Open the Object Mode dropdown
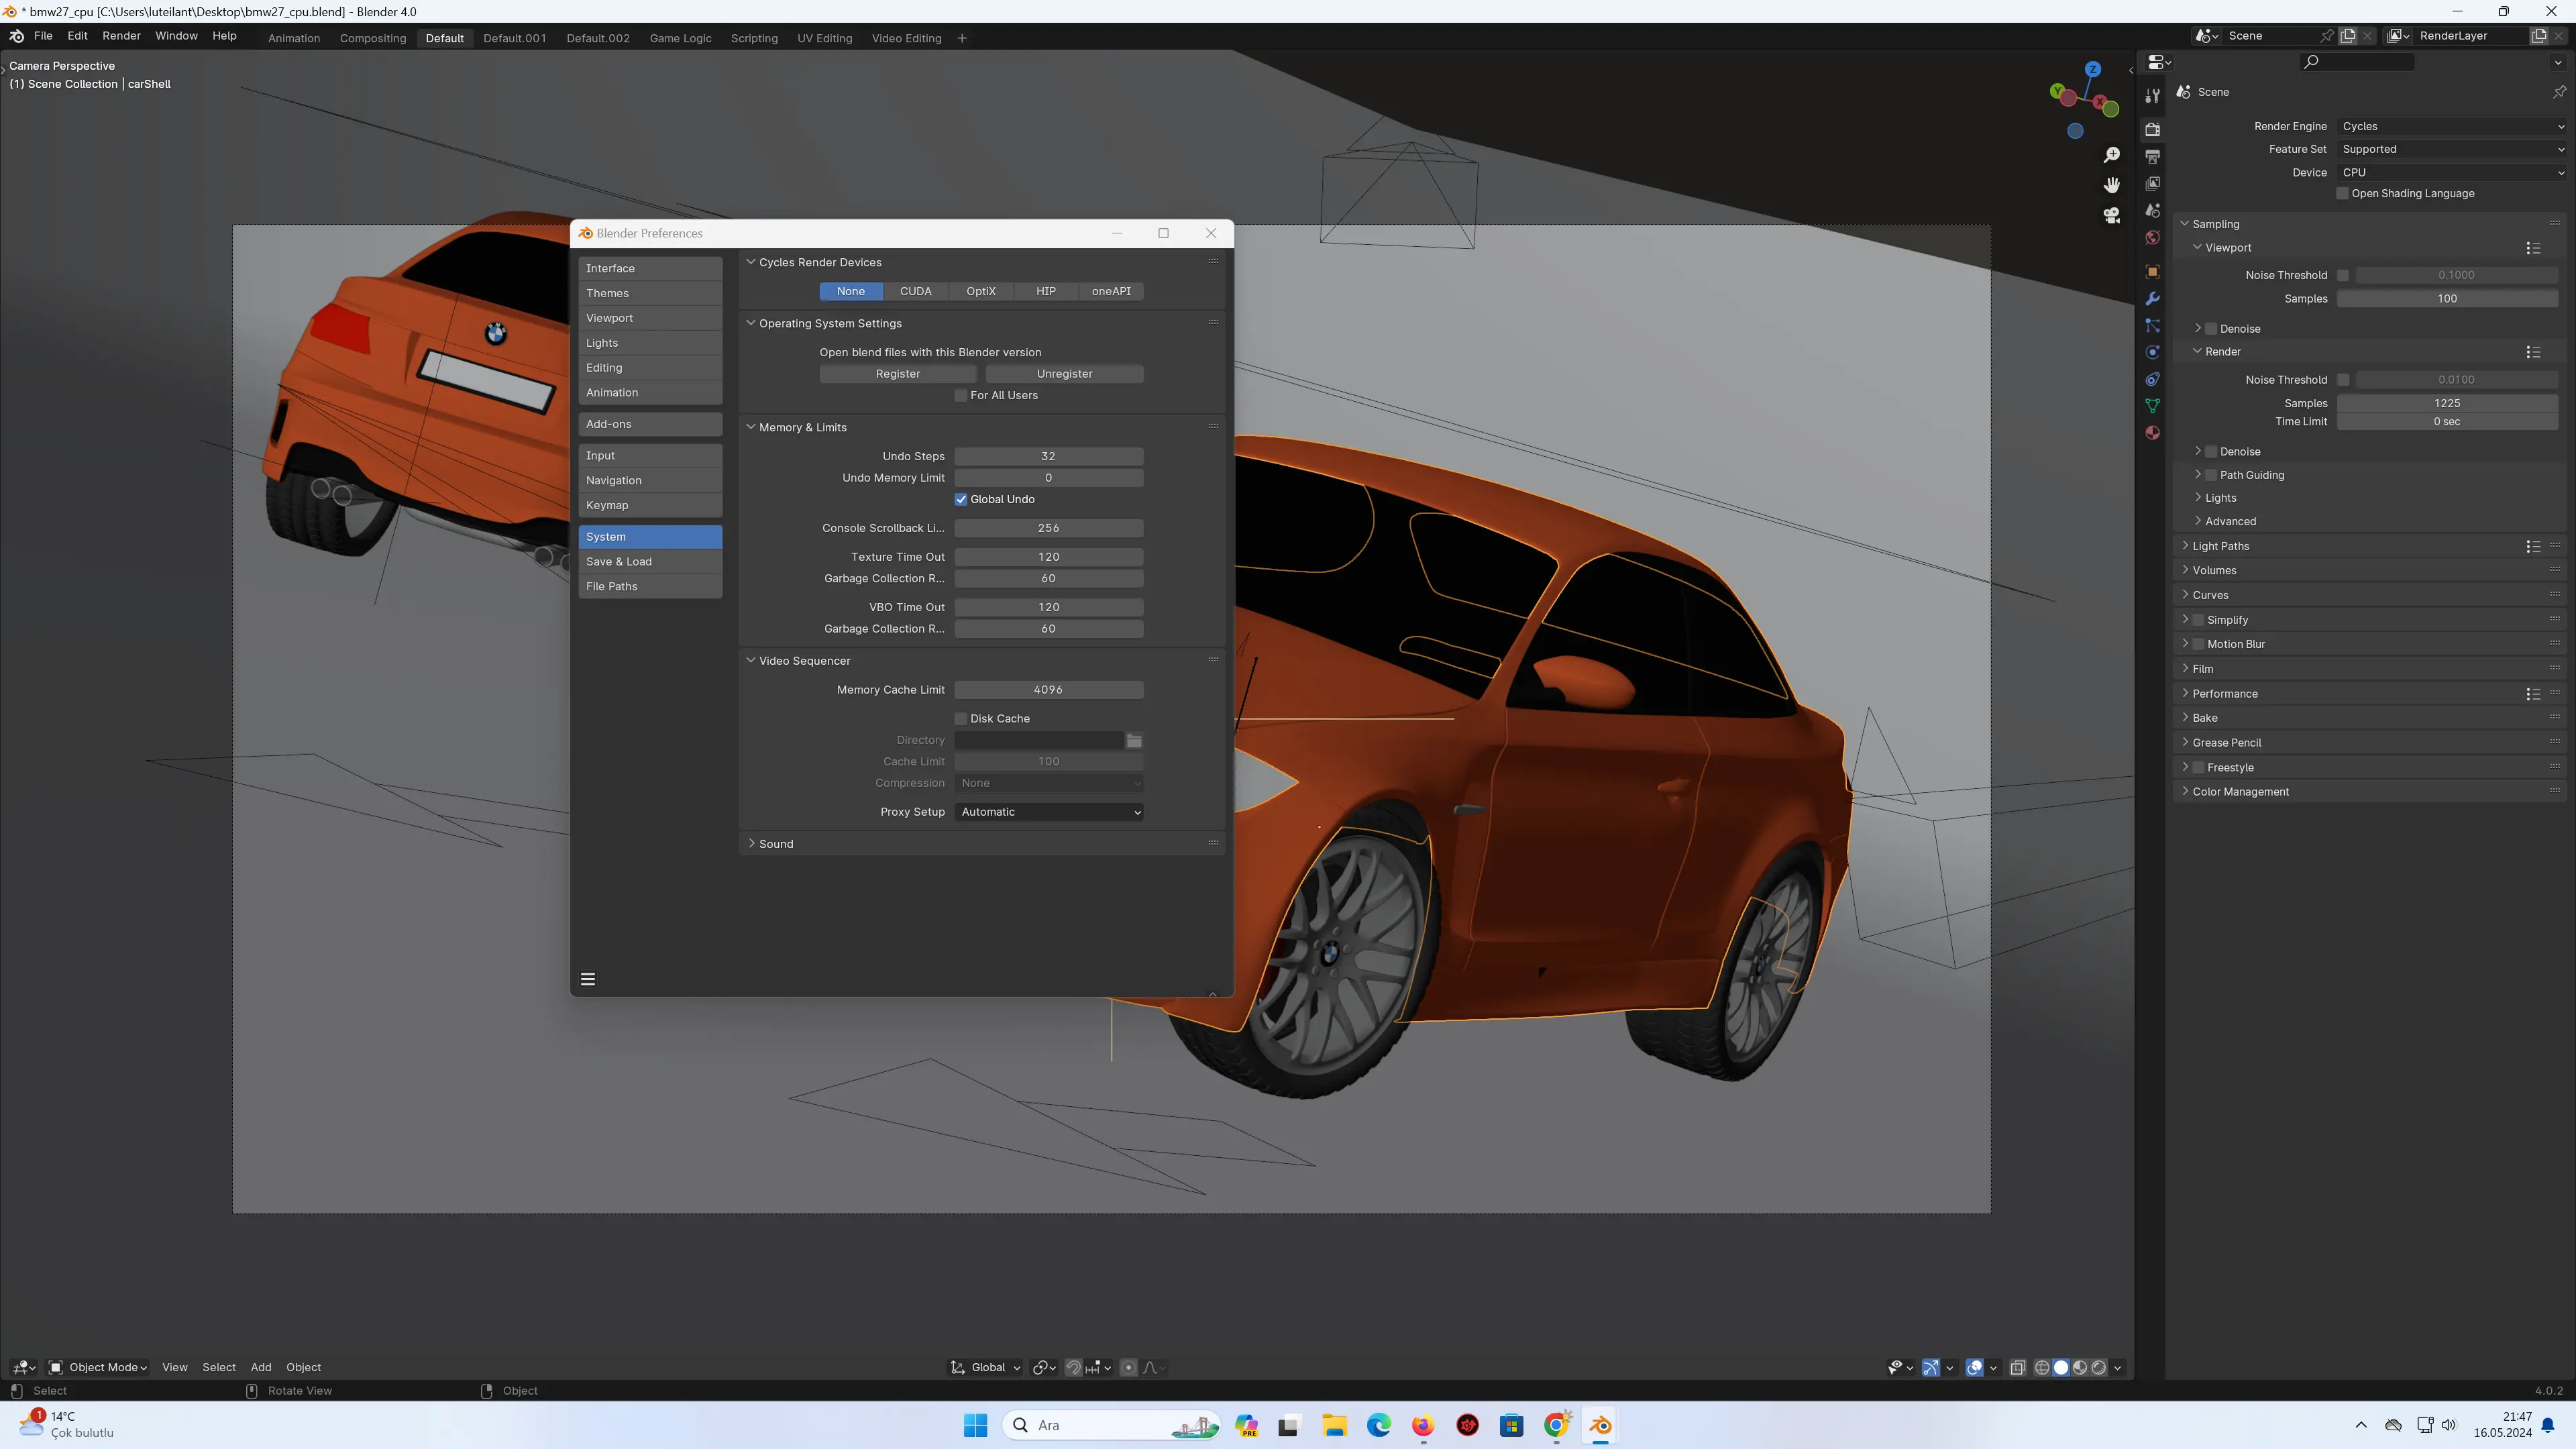The image size is (2576, 1449). (98, 1367)
